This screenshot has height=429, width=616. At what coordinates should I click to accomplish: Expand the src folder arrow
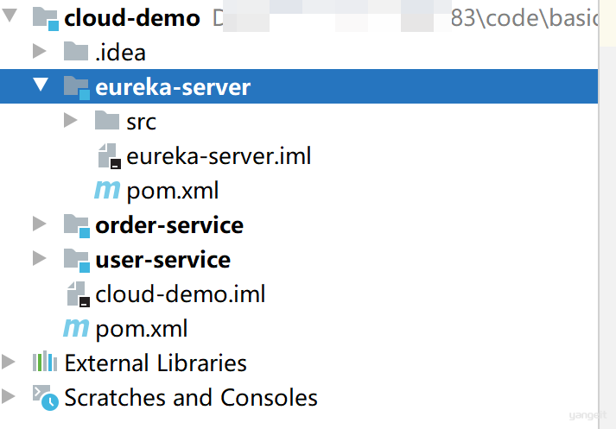(x=70, y=121)
